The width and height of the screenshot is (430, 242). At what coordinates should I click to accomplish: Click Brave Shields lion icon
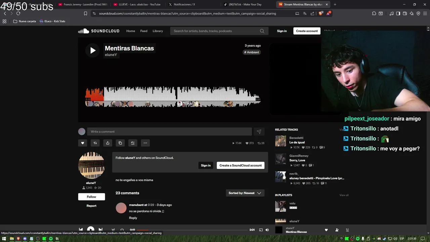click(320, 13)
